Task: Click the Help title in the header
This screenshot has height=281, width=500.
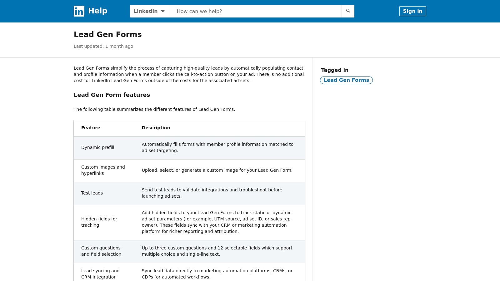Action: pyautogui.click(x=97, y=11)
